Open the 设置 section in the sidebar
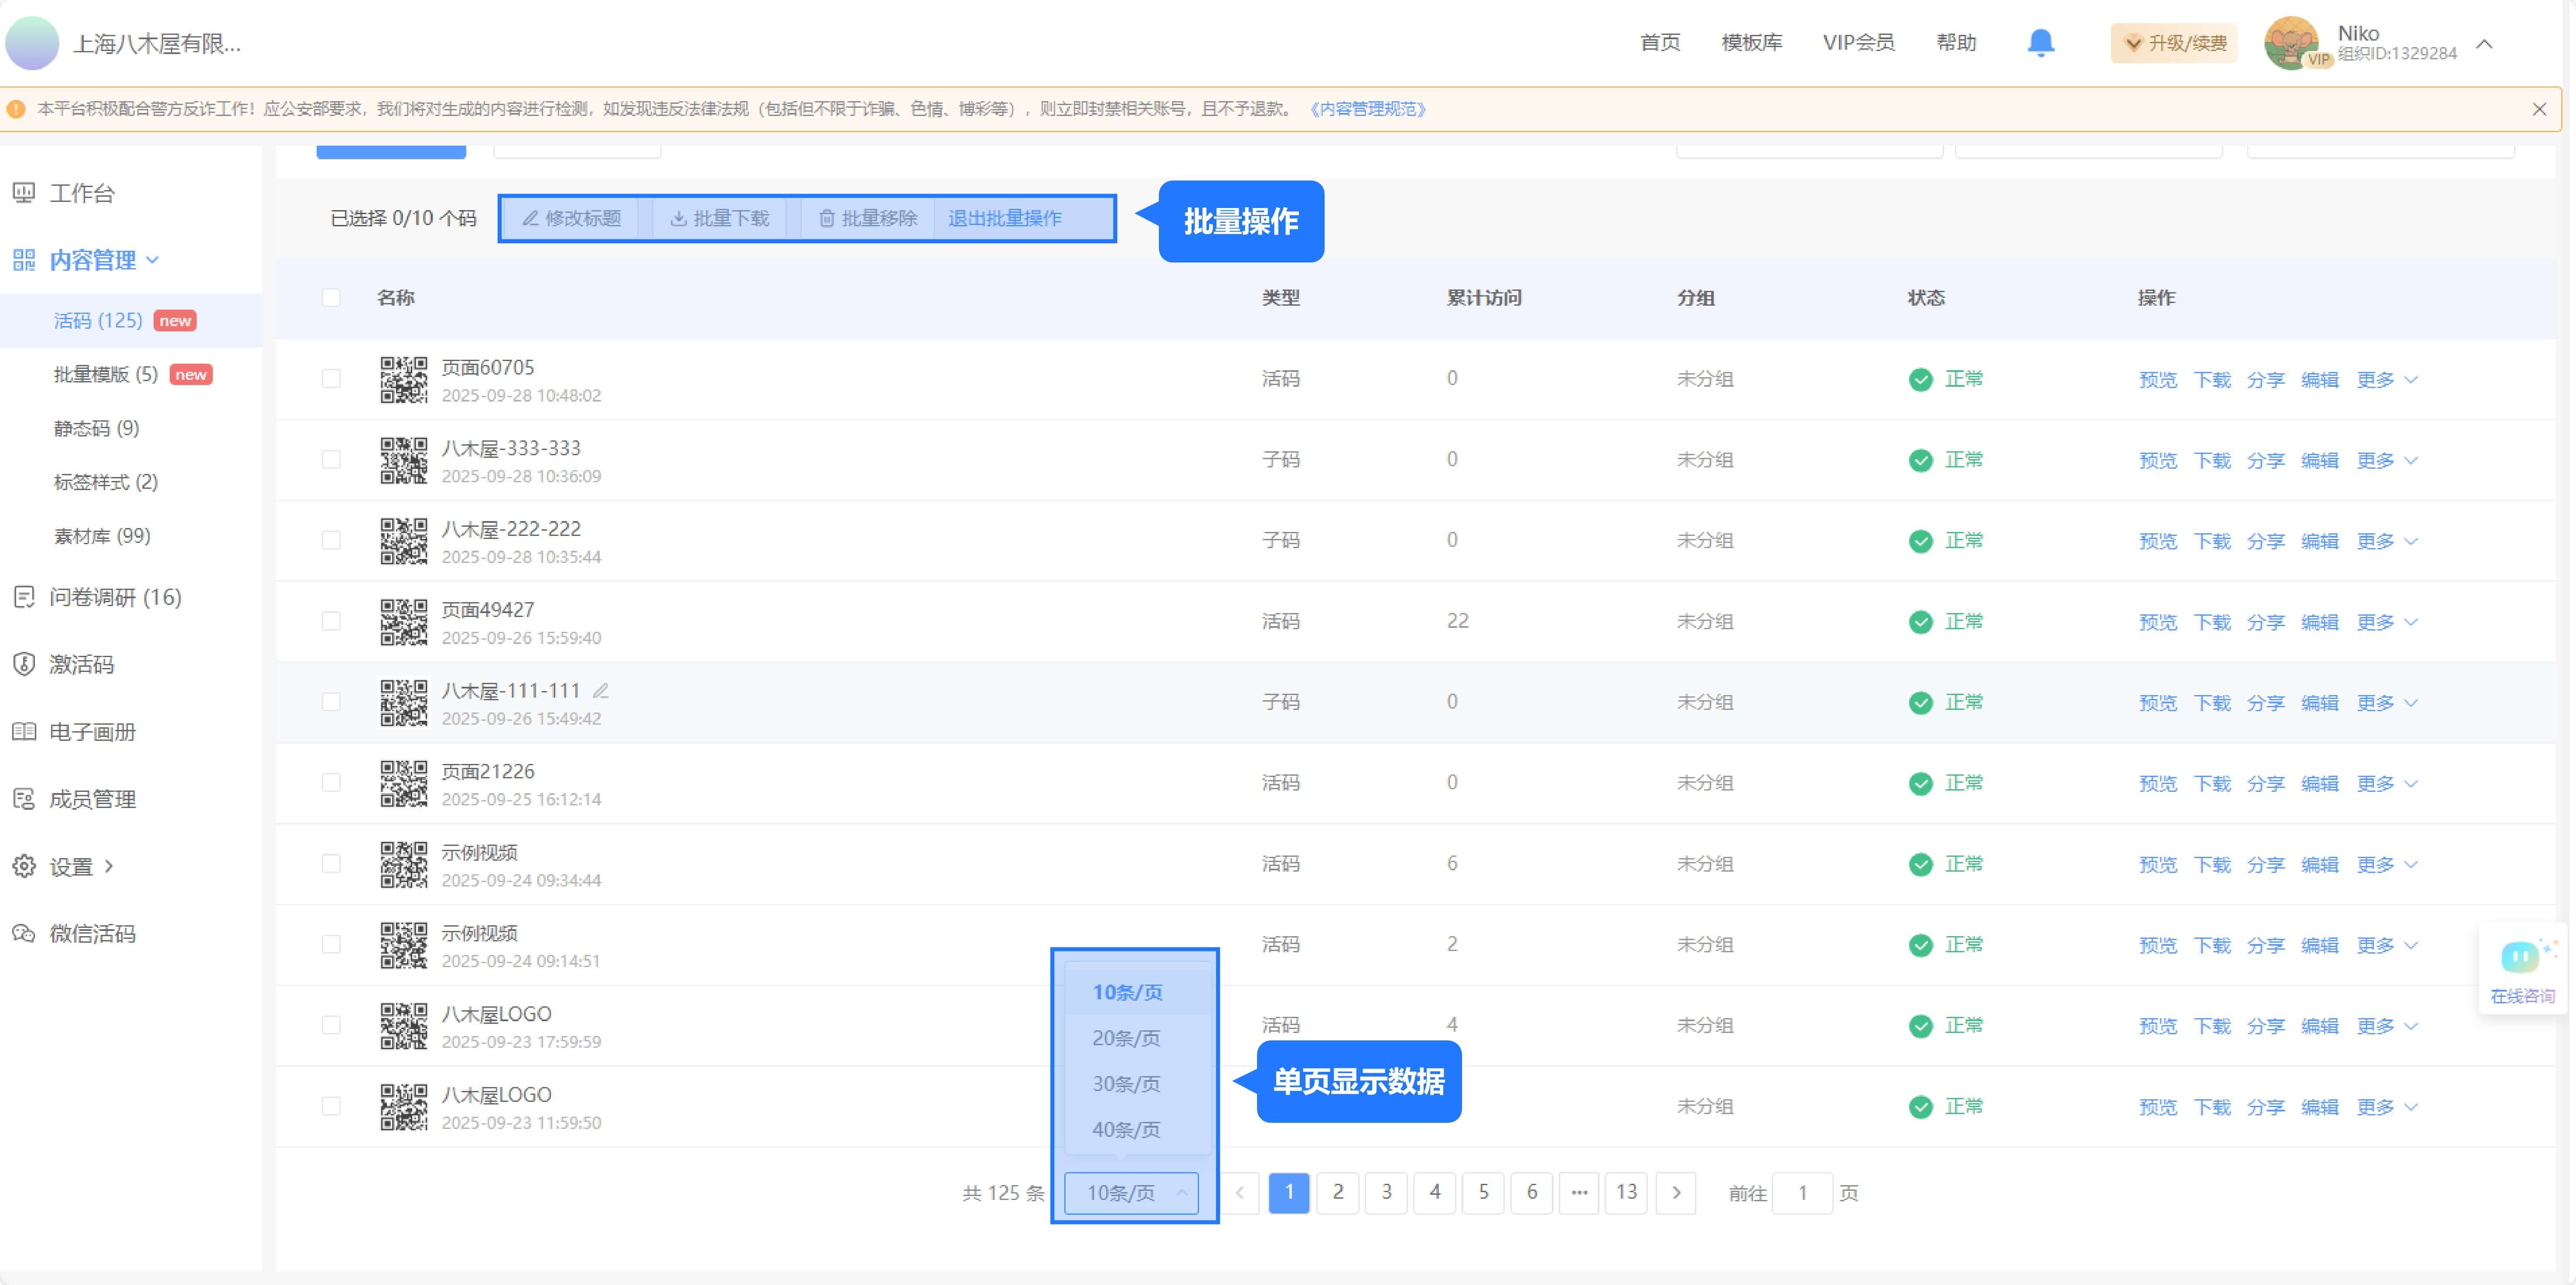Screen dimensions: 2576x1285 coord(71,866)
